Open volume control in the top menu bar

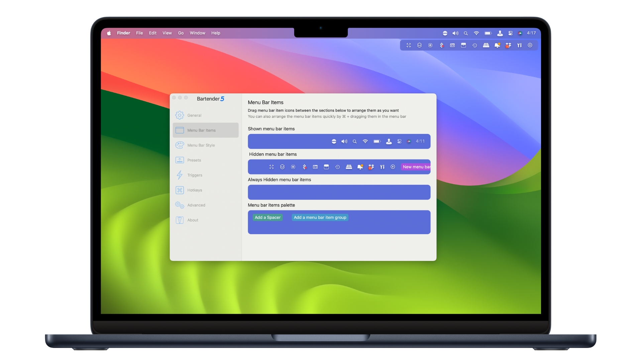click(455, 33)
